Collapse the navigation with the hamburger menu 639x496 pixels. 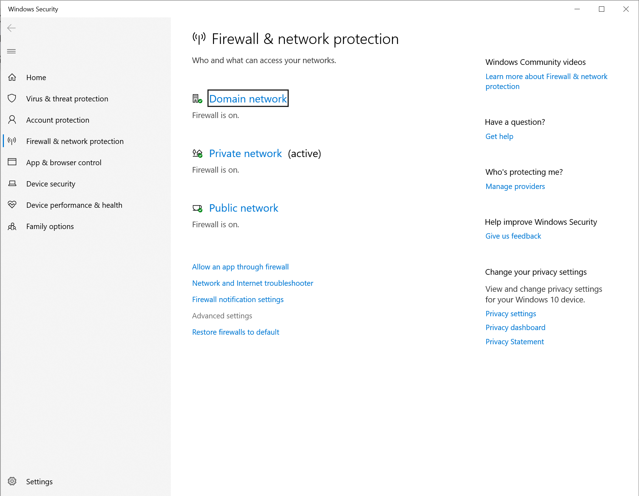(11, 51)
